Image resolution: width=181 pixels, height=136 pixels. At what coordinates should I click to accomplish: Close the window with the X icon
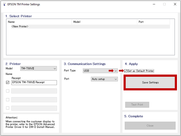point(175,4)
